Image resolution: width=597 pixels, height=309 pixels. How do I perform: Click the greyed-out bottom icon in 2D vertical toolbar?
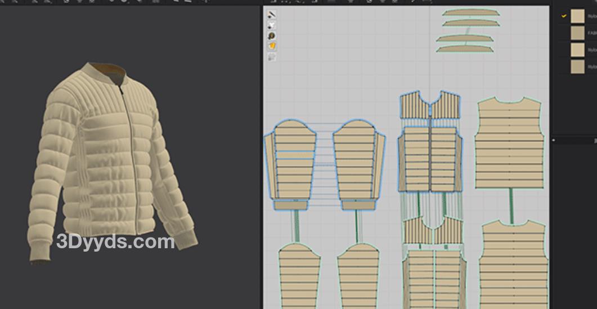272,56
